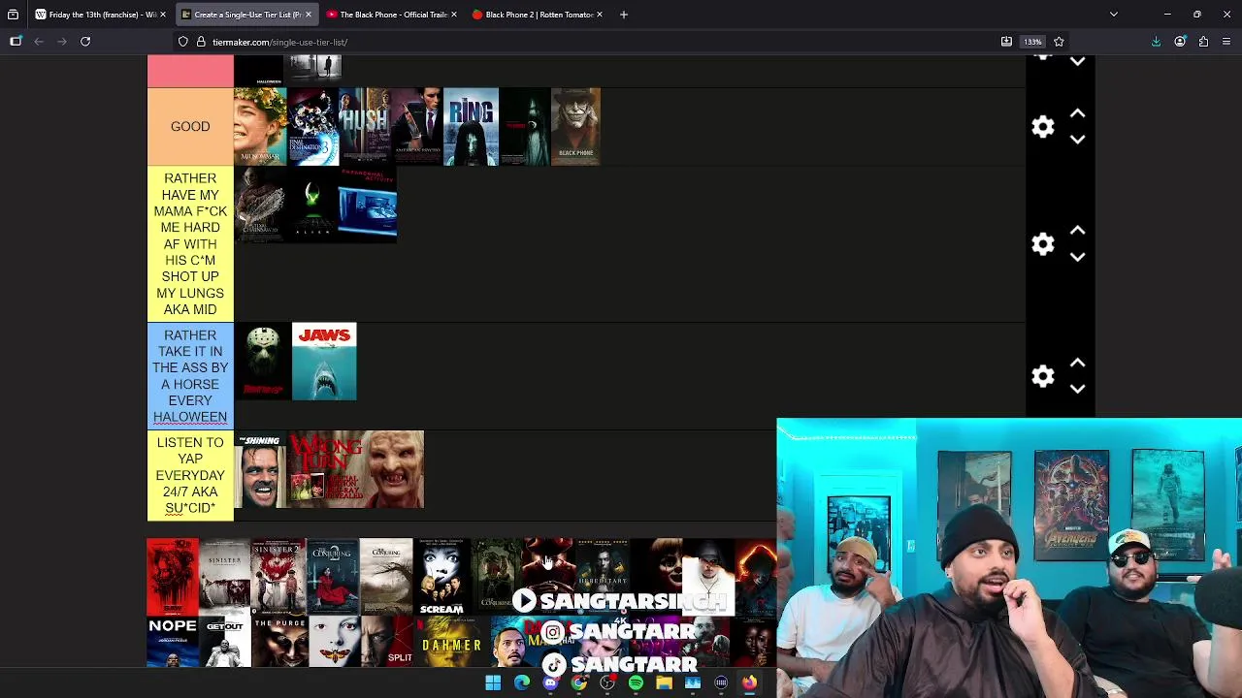Open Firefox account icon
This screenshot has width=1242, height=698.
point(1180,42)
